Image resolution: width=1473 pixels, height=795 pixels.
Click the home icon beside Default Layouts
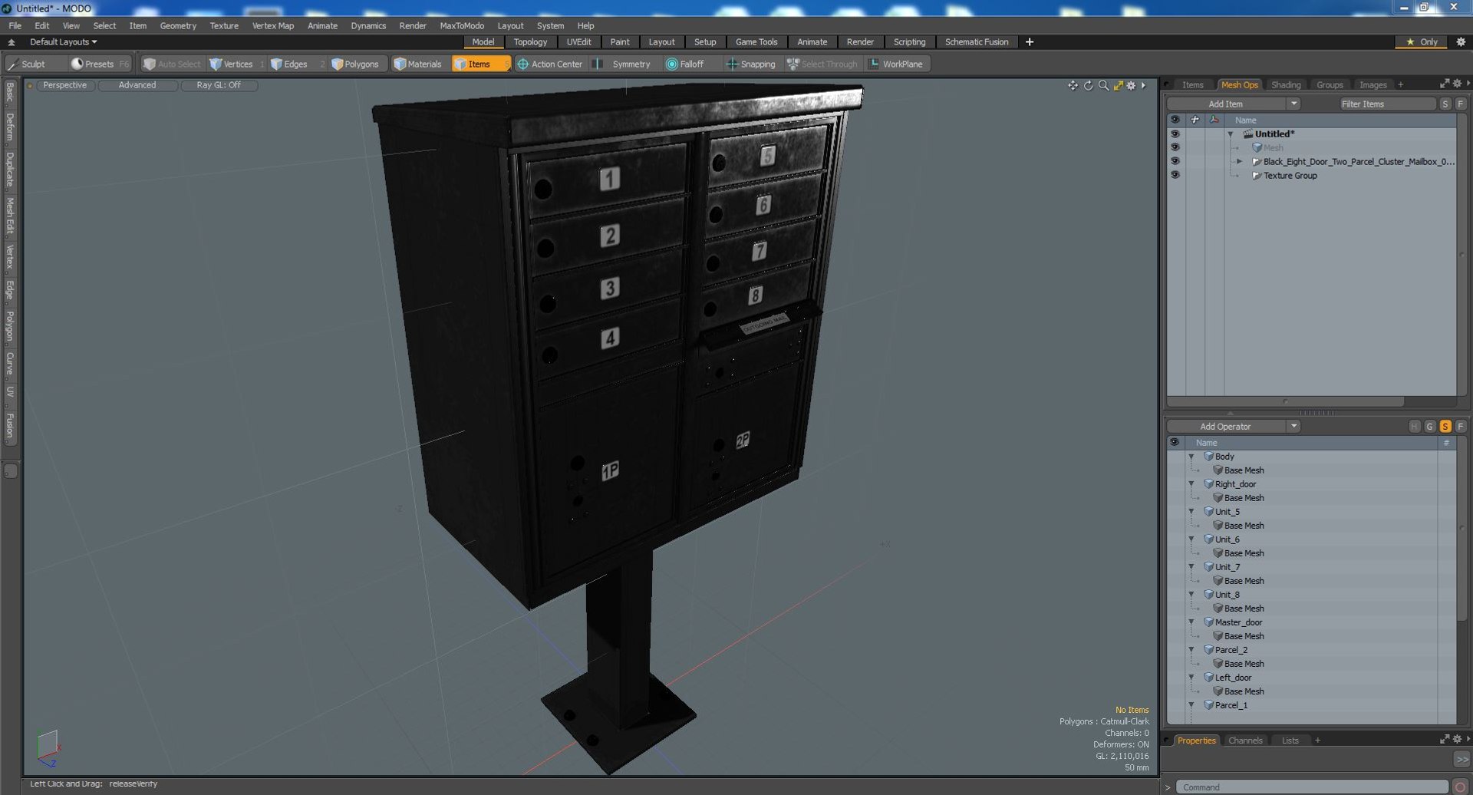click(x=12, y=42)
